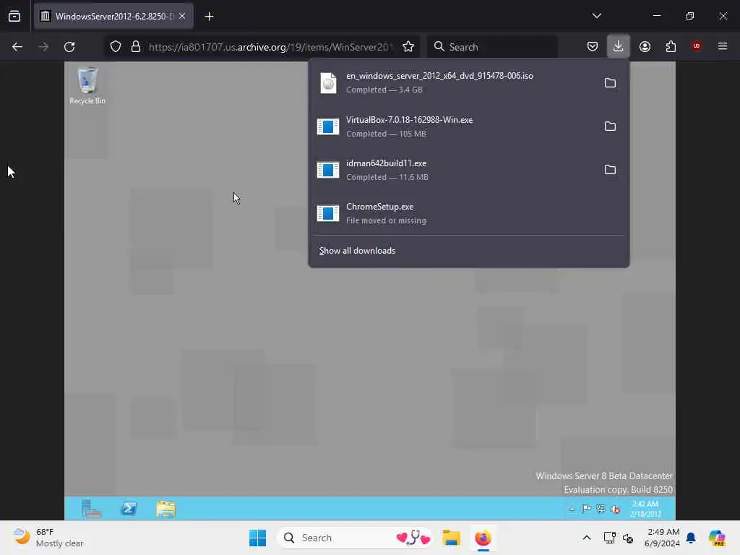Launch Copilot preview from taskbar
The width and height of the screenshot is (740, 555).
click(x=717, y=538)
